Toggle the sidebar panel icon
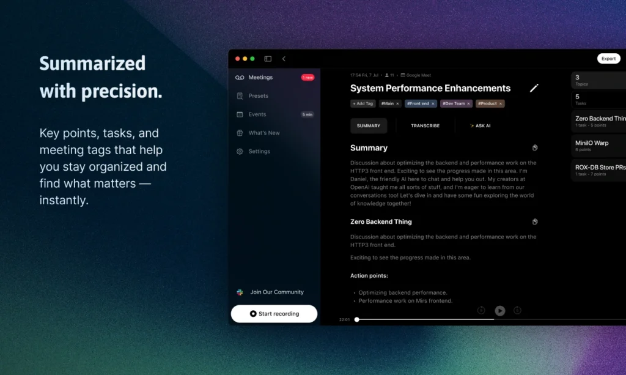This screenshot has width=626, height=375. click(x=268, y=59)
